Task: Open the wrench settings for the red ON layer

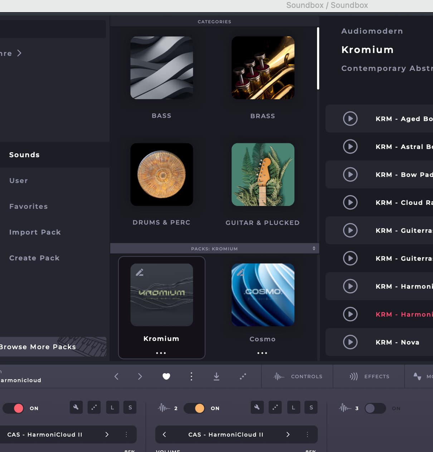Action: pyautogui.click(x=76, y=407)
